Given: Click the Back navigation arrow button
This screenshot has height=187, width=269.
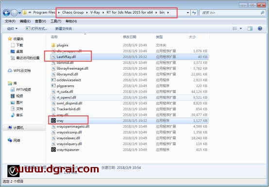Looking at the screenshot, I should click(x=6, y=13).
